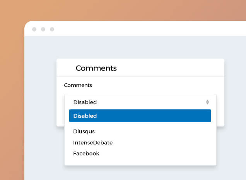Click the Disabled text in the select field

point(85,102)
